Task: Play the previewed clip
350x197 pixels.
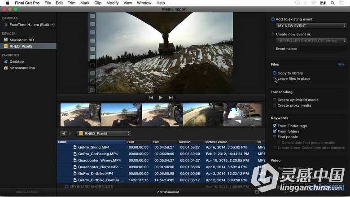Action: [161, 98]
